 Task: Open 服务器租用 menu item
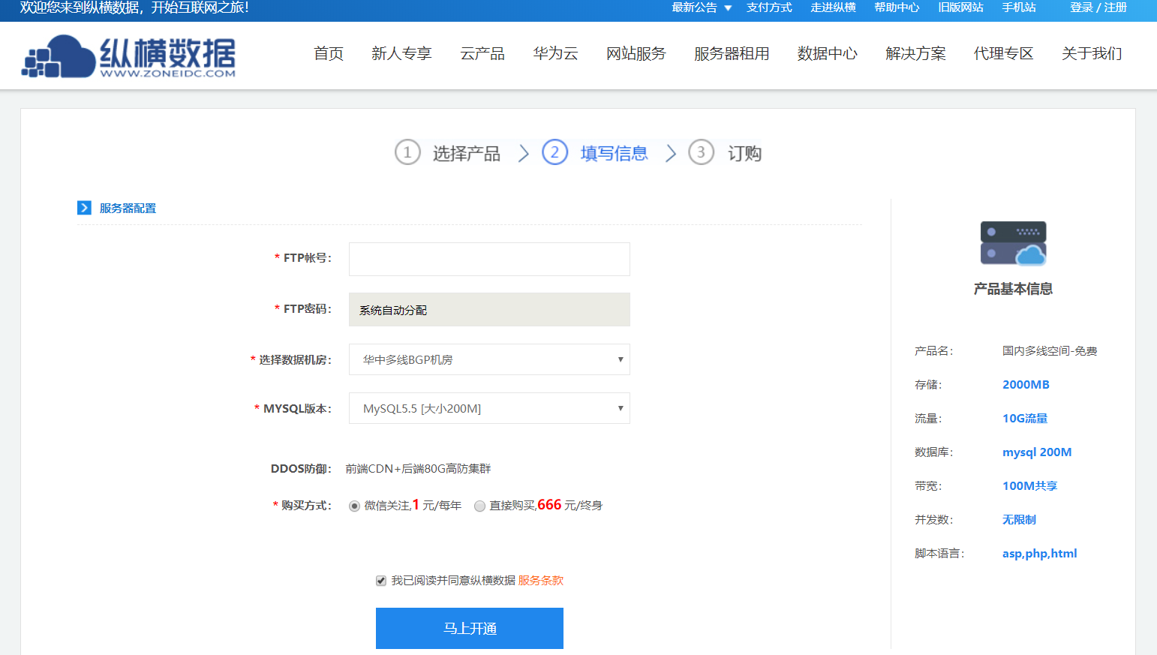click(732, 53)
